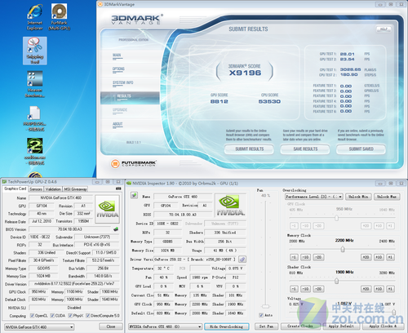This screenshot has width=408, height=333.
Task: Open Internet Explorer desktop shortcut
Action: coord(35,17)
